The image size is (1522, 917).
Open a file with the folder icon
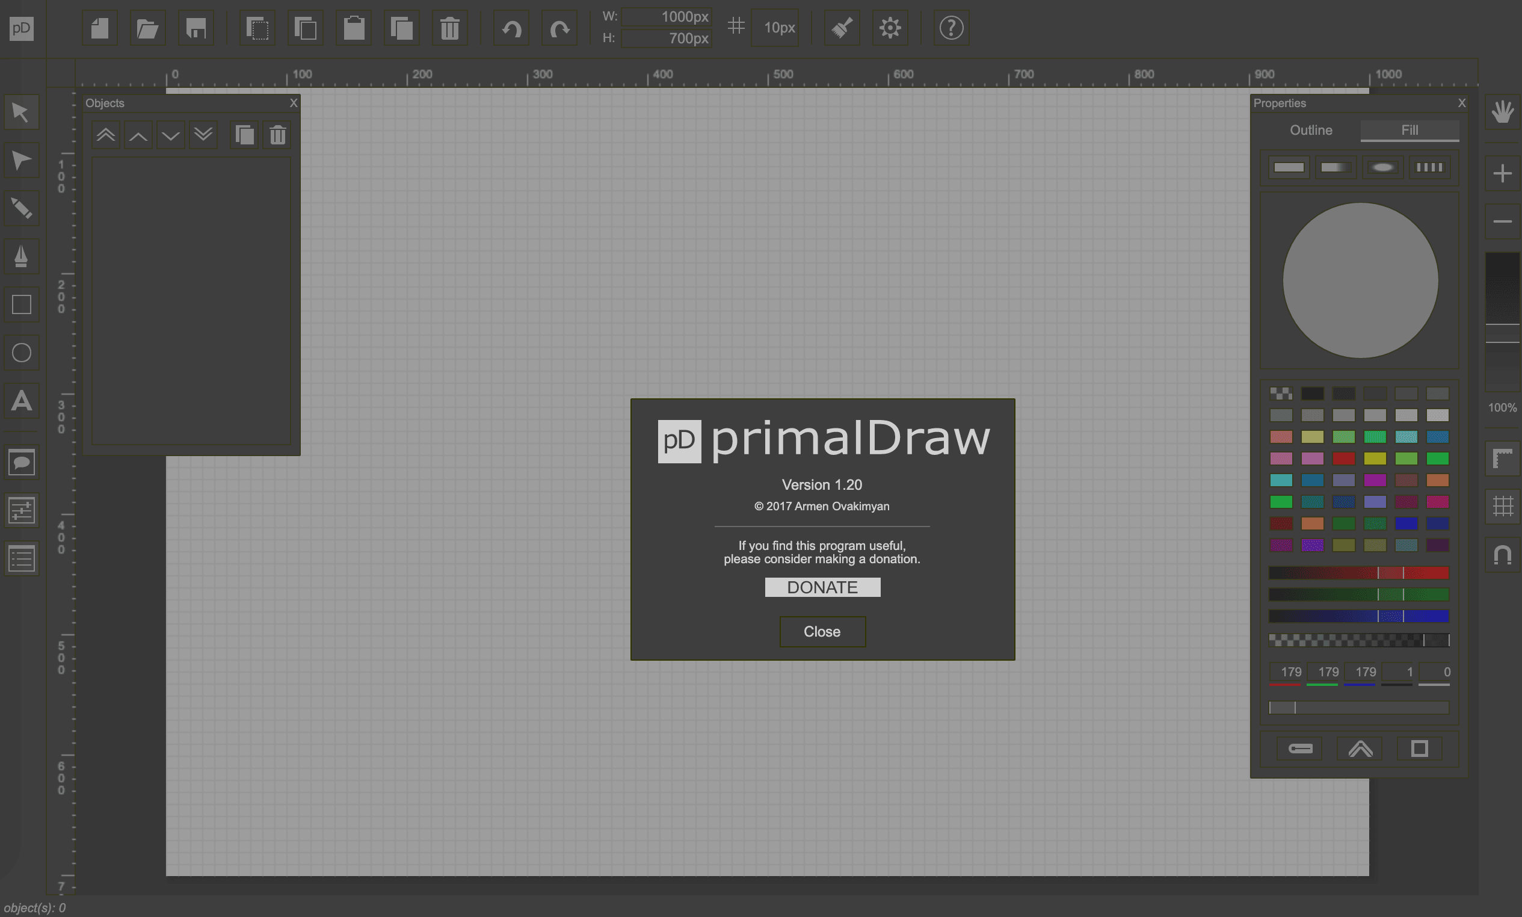[147, 28]
